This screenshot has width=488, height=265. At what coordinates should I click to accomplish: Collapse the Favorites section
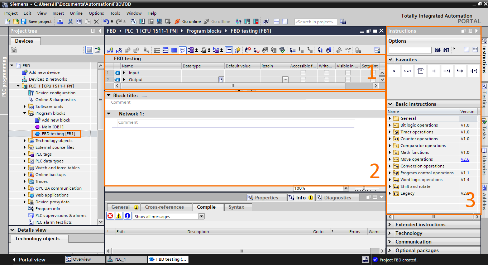390,60
